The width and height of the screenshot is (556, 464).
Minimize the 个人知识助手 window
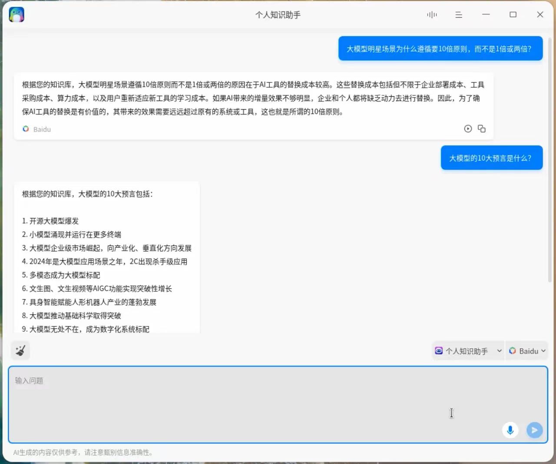486,15
